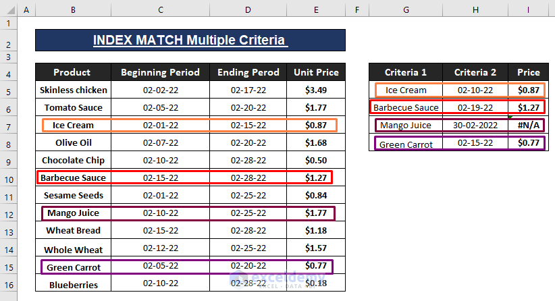Select column E header
The image size is (555, 301).
click(x=316, y=10)
